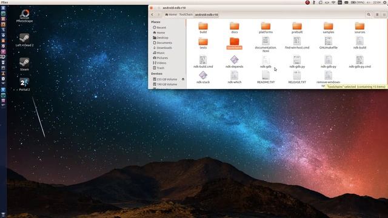
Task: Select the ndk-gdb-py.cmd file
Action: click(x=360, y=62)
